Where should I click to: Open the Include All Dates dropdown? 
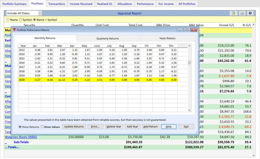click(x=40, y=13)
